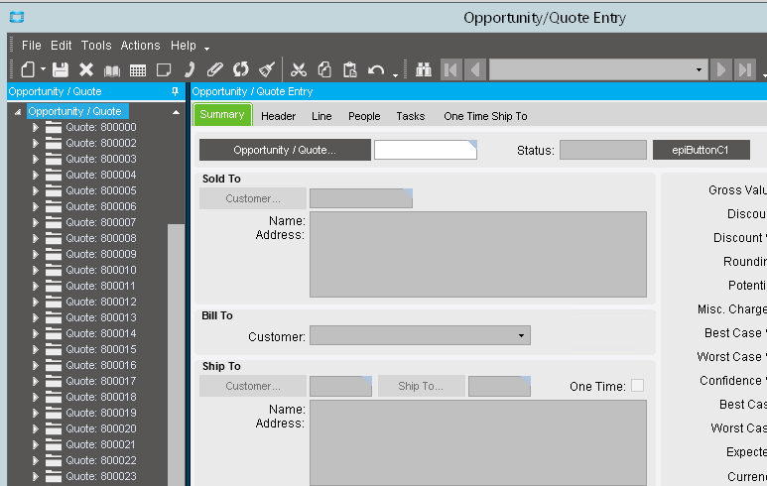The width and height of the screenshot is (767, 486).
Task: Click the grid table toolbar icon
Action: 138,70
